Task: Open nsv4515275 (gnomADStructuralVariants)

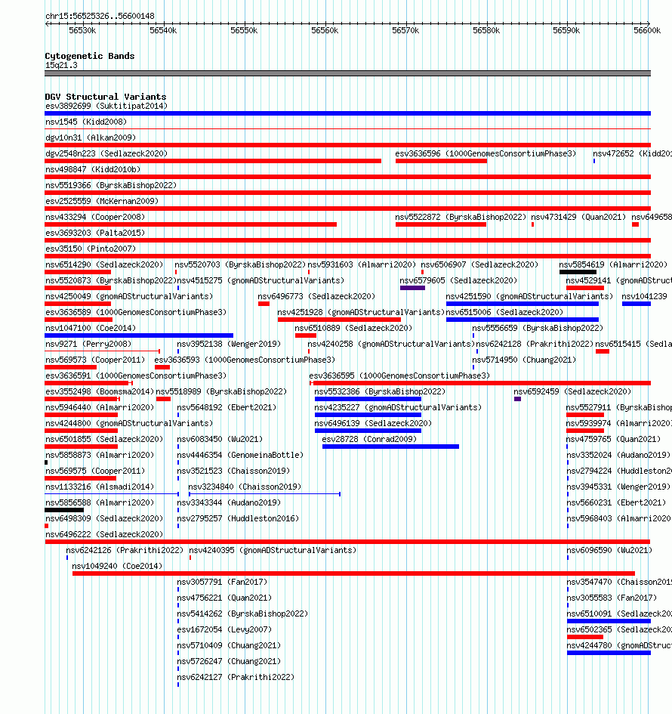Action: point(260,281)
